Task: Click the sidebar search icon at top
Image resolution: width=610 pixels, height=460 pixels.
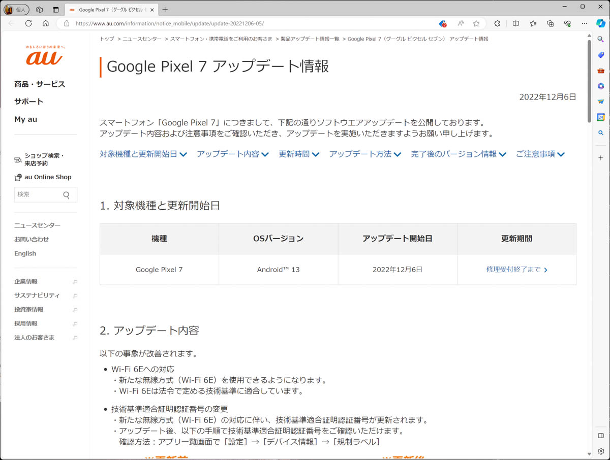Action: point(601,39)
